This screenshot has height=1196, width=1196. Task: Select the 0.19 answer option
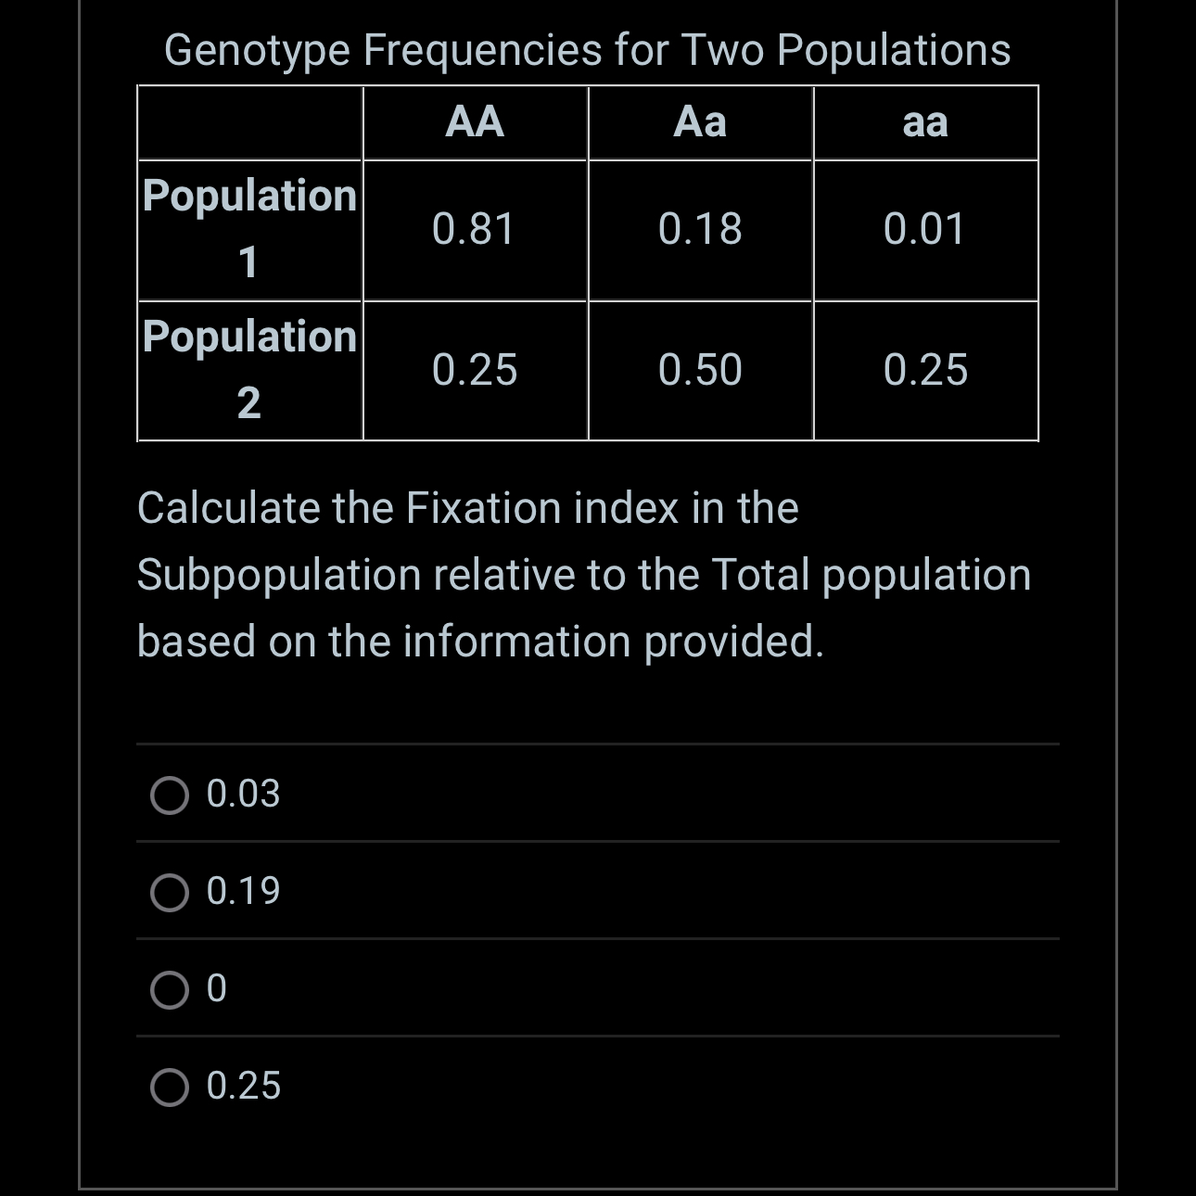click(x=171, y=893)
